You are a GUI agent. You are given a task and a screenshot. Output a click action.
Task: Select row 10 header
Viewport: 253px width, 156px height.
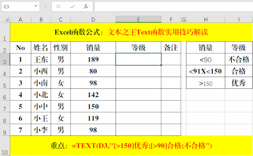pos(5,146)
